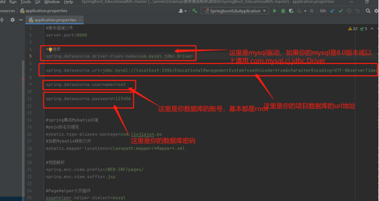Close the application.properties editor tab
Screen dimensions: 379x201
(80, 20)
